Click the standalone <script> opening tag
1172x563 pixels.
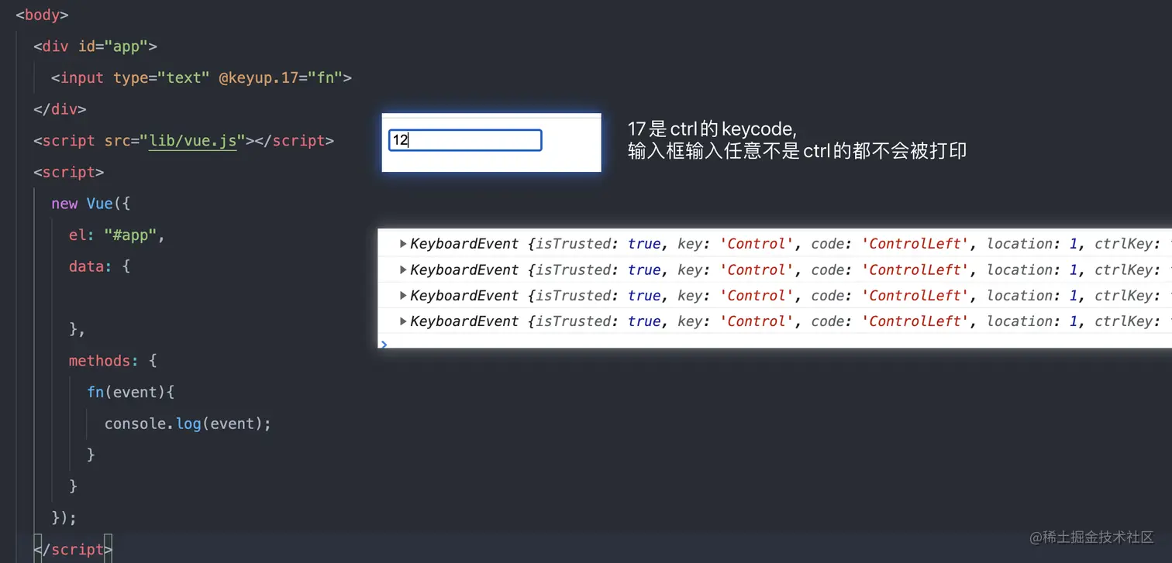[x=68, y=172]
